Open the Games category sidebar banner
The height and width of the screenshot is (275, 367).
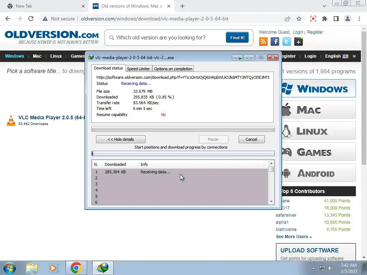coord(319,152)
